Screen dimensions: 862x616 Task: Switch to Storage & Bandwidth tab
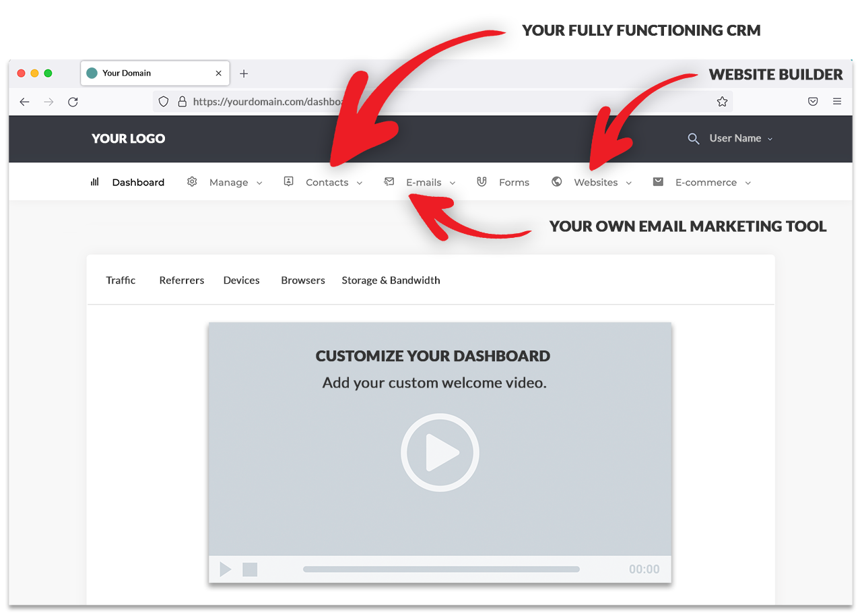(391, 280)
